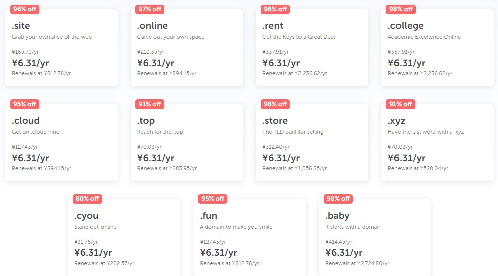
Task: Click the 97% off badge on .online
Action: coord(150,9)
